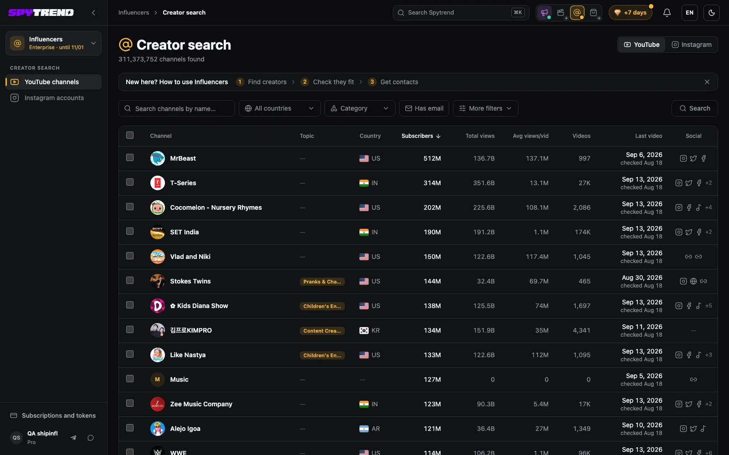Viewport: 729px width, 455px height.
Task: Click the Search channels by name field
Action: tap(177, 108)
